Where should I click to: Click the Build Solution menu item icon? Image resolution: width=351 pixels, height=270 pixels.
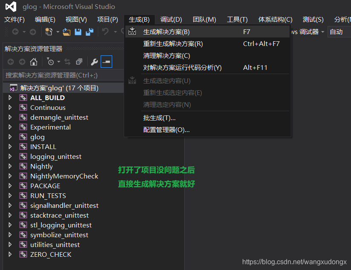[132, 32]
